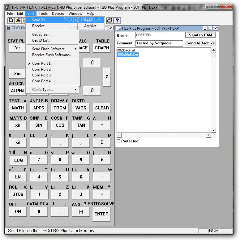
Task: Click the TAN calculator key
Action: (81, 125)
